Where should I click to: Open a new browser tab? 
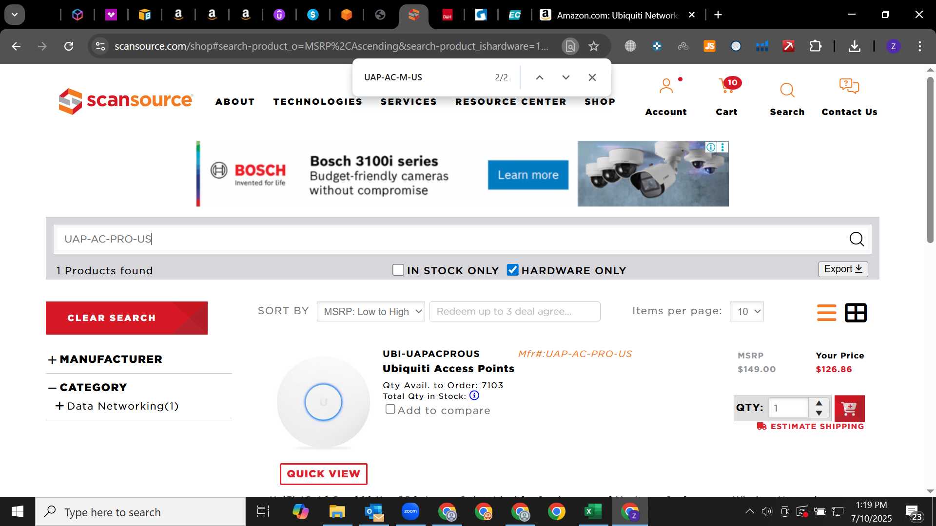(x=718, y=15)
